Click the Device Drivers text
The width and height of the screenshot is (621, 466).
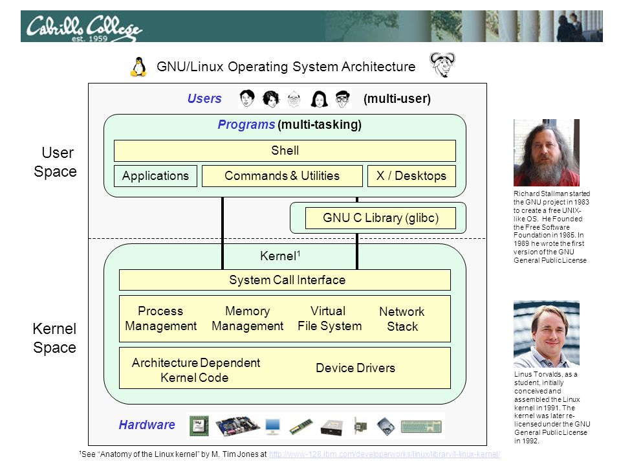click(355, 368)
